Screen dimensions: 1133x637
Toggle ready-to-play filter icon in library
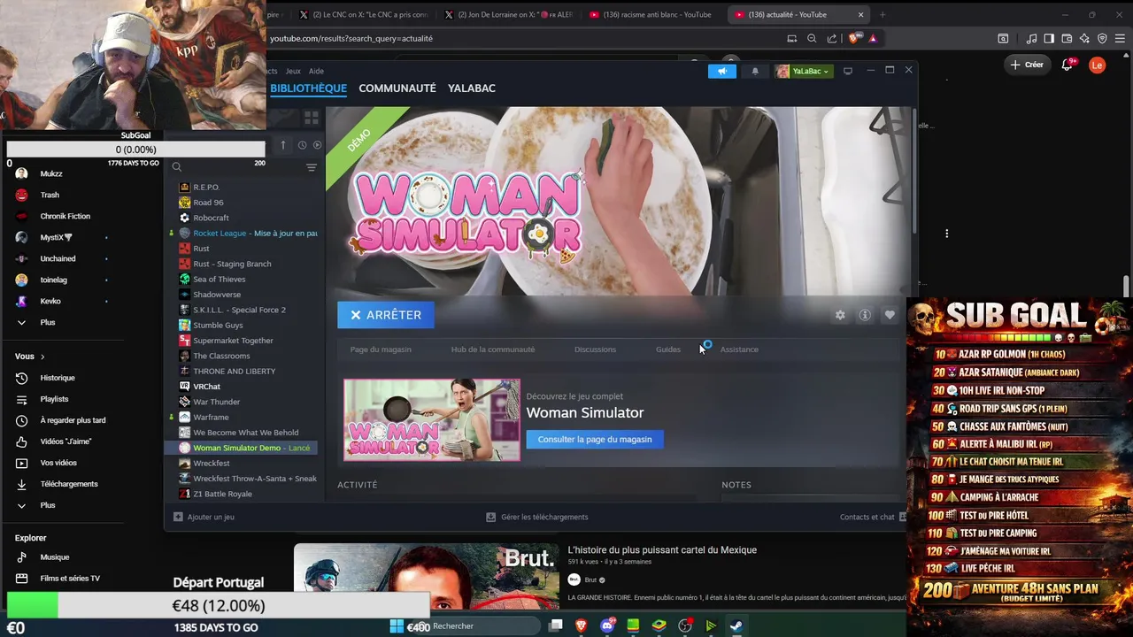tap(318, 145)
